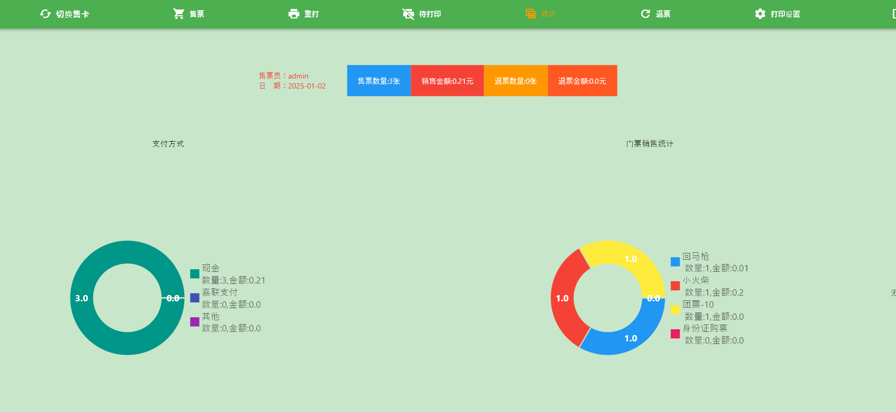Toggle the 嘉联支付 legend blue swatch
Image resolution: width=896 pixels, height=412 pixels.
pyautogui.click(x=195, y=298)
